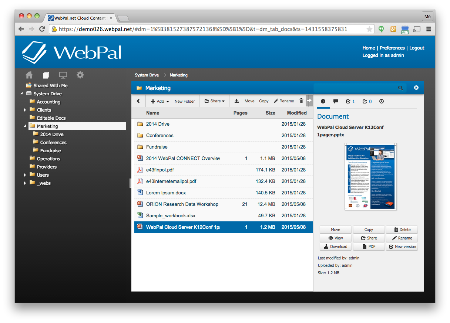Open the monitor icon in the sidebar
Viewport: 450px width, 323px height.
click(63, 75)
